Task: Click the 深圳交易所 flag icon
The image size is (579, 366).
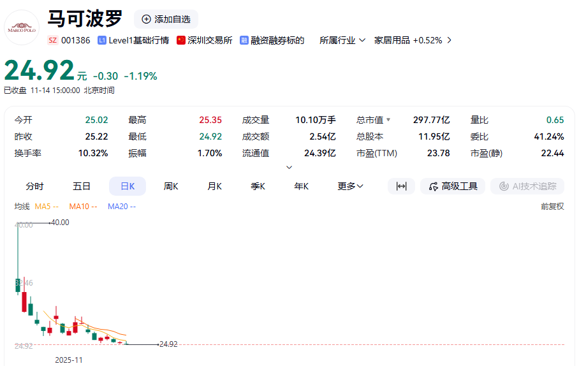Action: pos(181,40)
